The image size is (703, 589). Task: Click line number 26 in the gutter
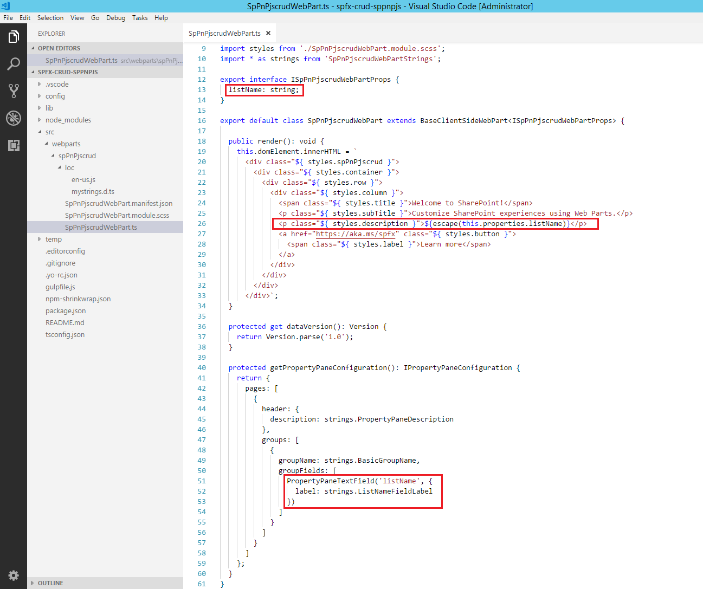pyautogui.click(x=202, y=224)
